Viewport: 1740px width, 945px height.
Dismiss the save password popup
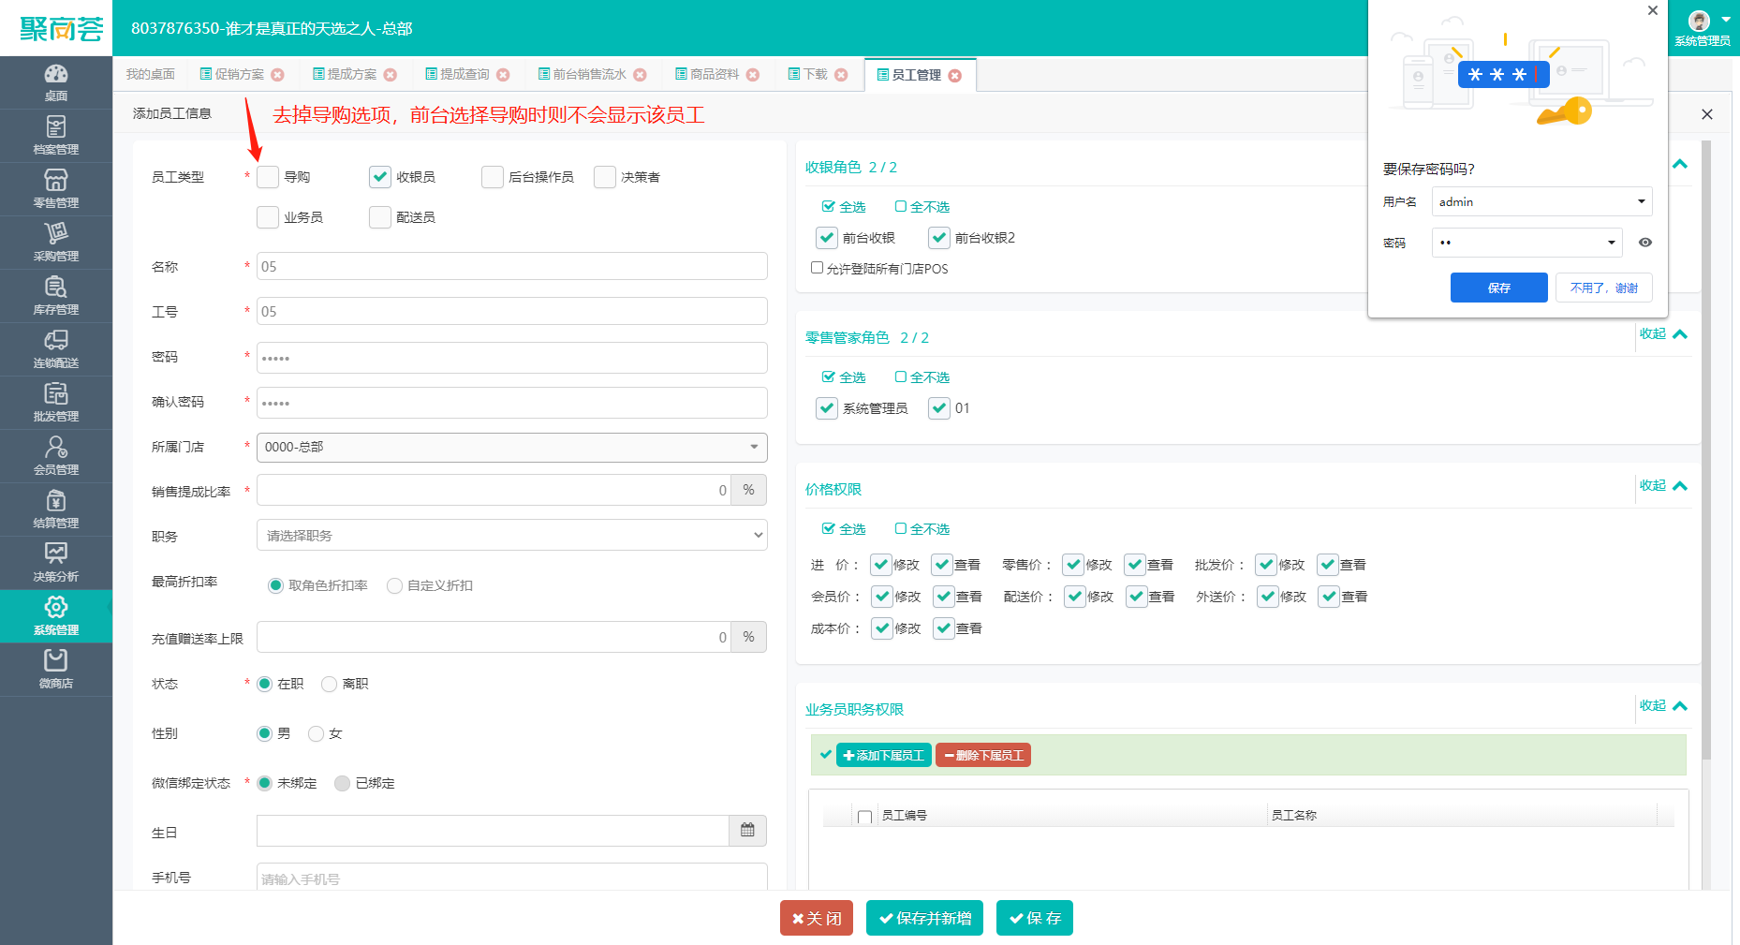(1653, 11)
